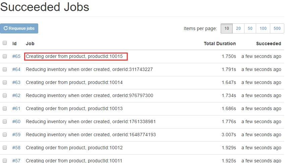The height and width of the screenshot is (163, 285).
Task: Set items per page to 10
Action: click(227, 28)
